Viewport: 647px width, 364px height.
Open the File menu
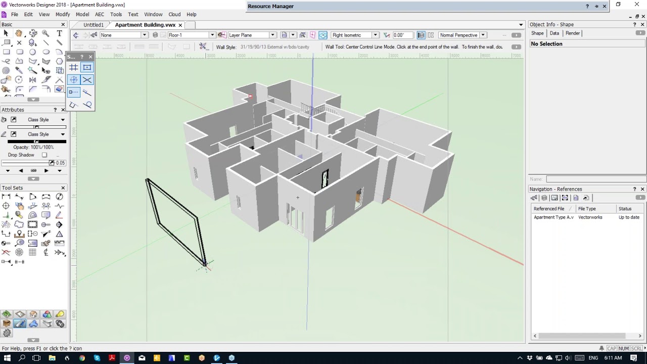15,14
